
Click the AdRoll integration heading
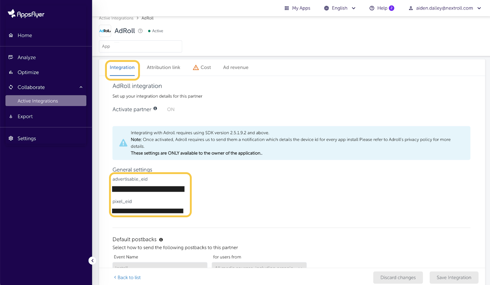pyautogui.click(x=137, y=86)
